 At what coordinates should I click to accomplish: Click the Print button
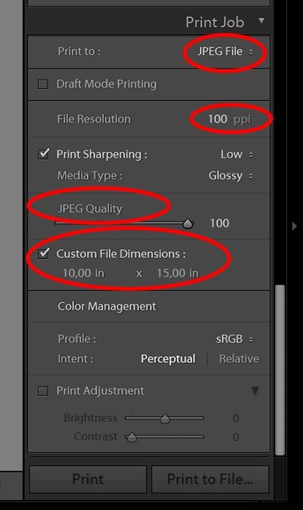pos(88,479)
